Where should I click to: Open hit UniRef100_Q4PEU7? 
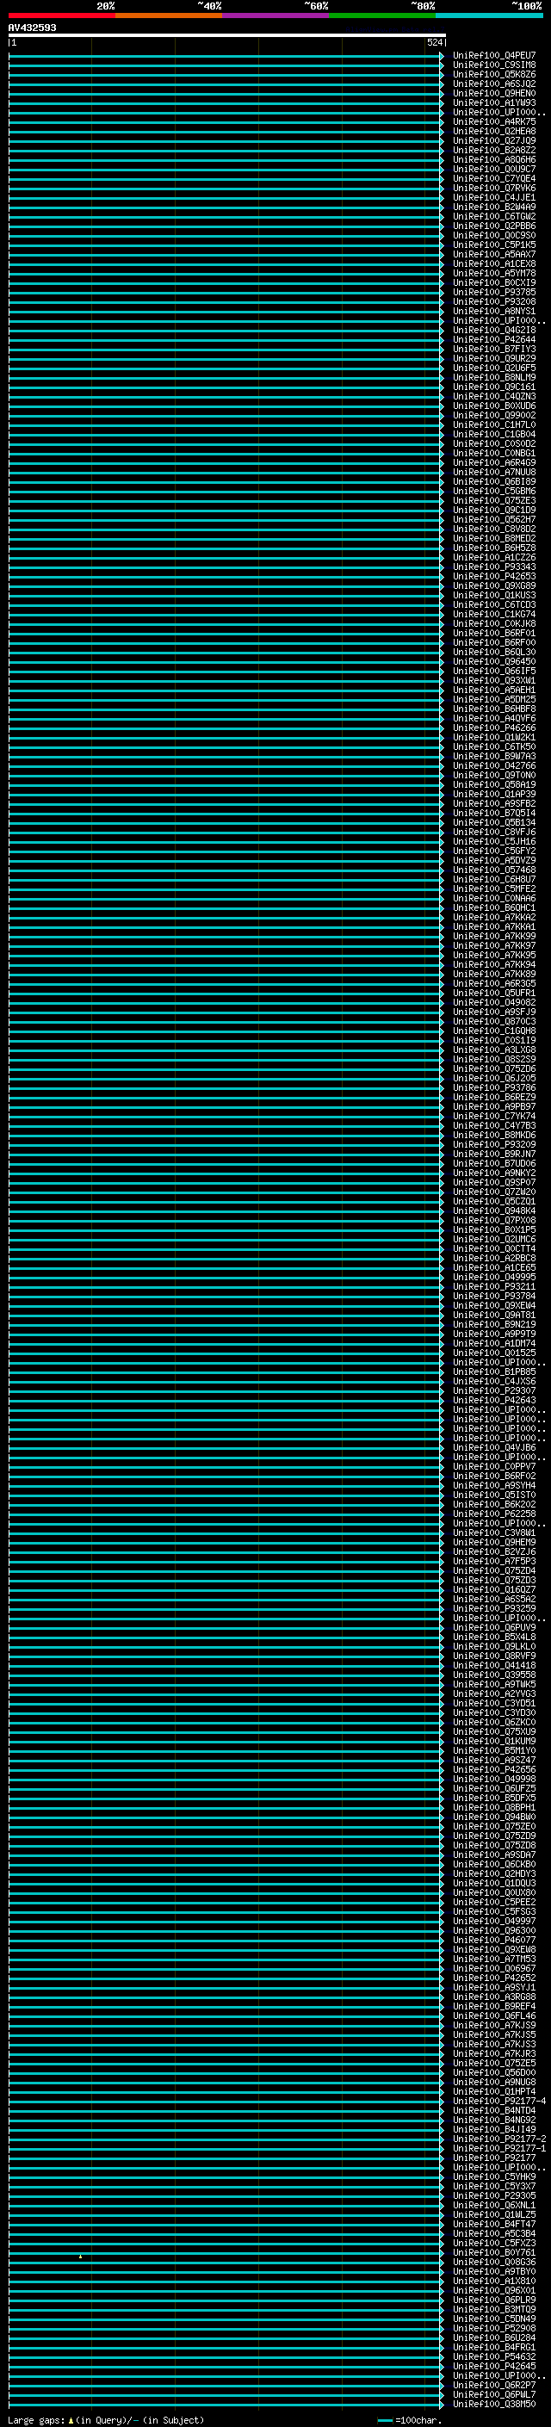[493, 56]
